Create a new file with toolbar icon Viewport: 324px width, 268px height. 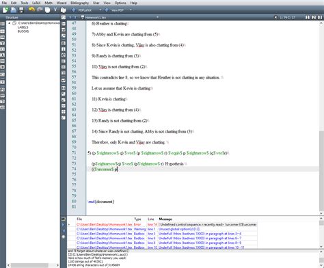(x=5, y=10)
